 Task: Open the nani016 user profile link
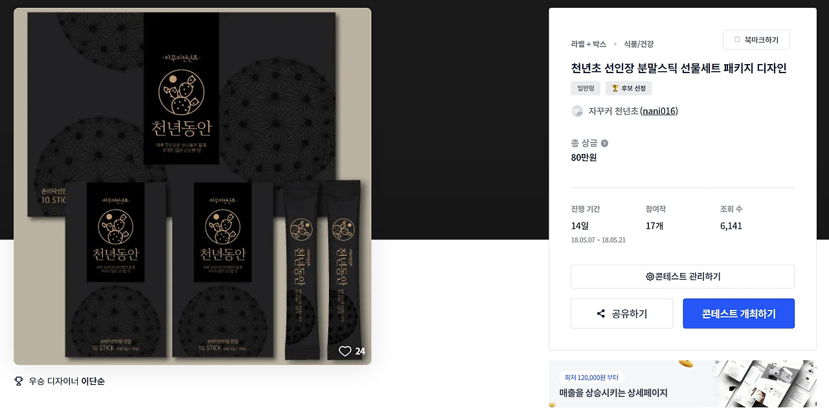(659, 111)
